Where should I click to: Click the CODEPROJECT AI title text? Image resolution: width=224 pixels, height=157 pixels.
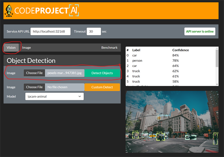tap(47, 10)
